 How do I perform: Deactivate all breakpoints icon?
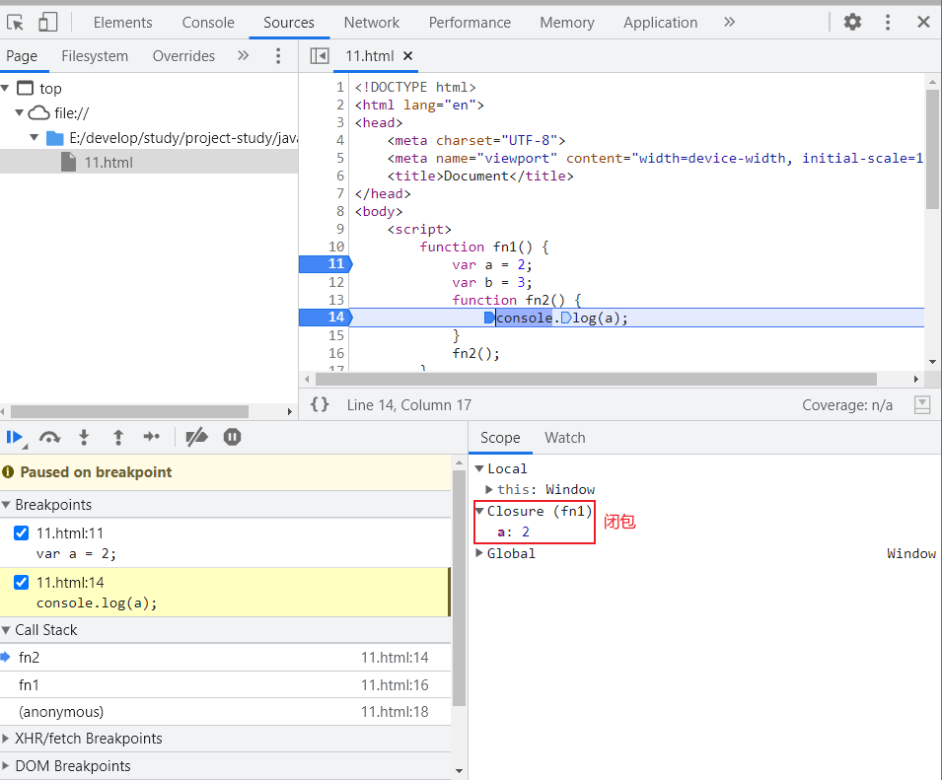[x=197, y=437]
